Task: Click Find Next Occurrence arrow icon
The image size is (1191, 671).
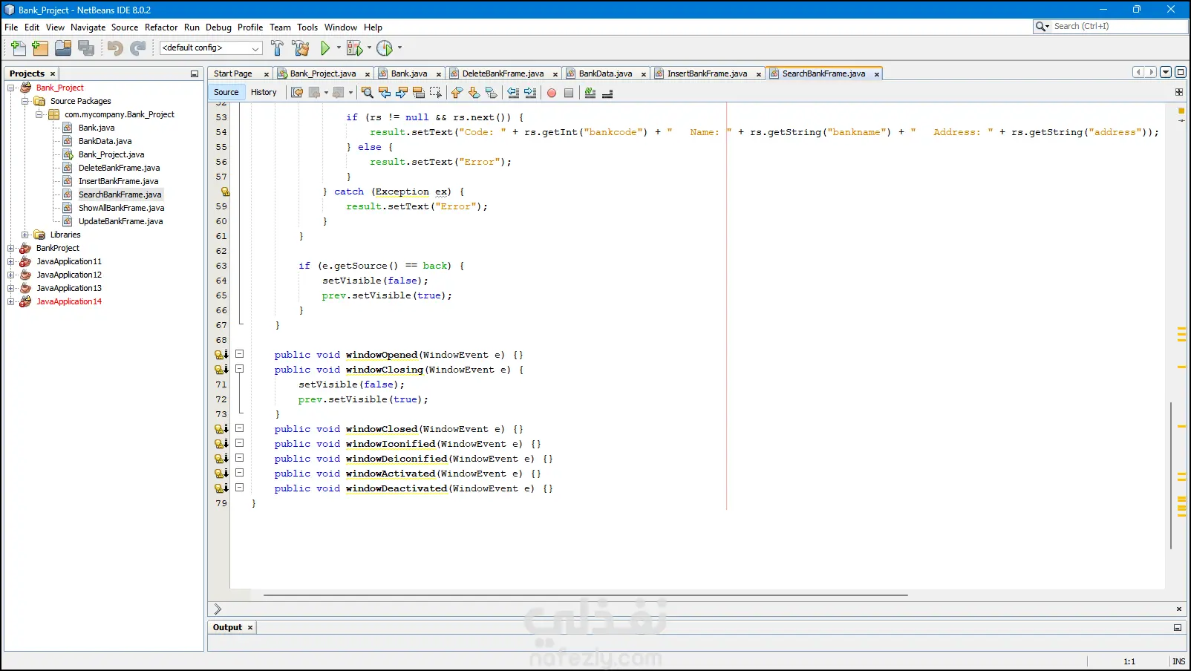Action: pyautogui.click(x=402, y=93)
